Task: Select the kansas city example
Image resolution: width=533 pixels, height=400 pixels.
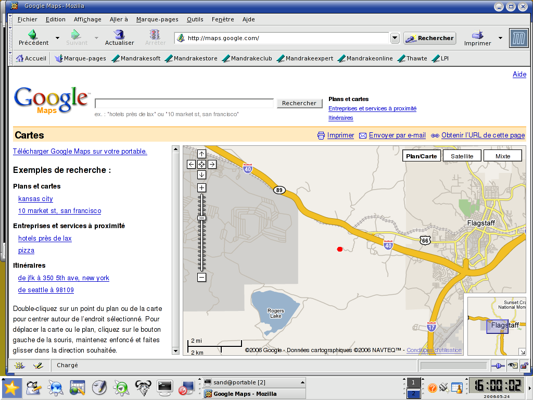Action: [35, 198]
